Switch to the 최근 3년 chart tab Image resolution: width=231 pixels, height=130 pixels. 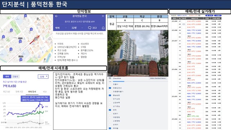[6, 92]
